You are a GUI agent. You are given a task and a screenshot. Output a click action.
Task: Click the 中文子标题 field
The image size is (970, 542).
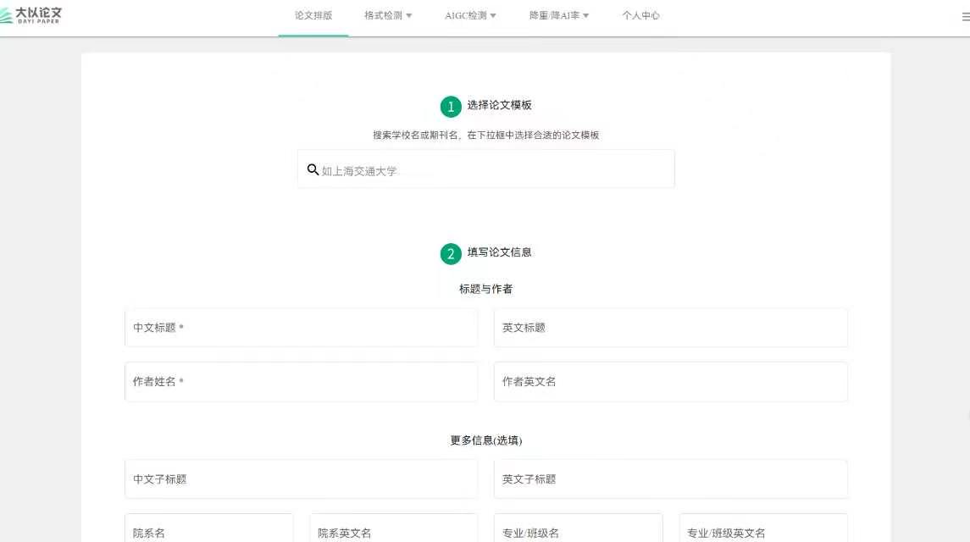[x=301, y=479]
